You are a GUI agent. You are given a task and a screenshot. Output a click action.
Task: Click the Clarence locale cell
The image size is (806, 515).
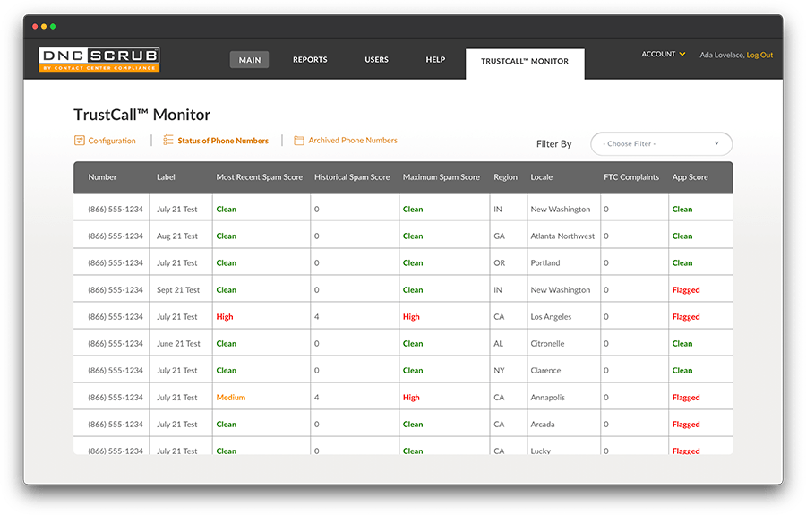pos(545,370)
